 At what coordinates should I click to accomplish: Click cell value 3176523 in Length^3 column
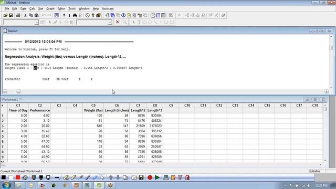(x=155, y=126)
